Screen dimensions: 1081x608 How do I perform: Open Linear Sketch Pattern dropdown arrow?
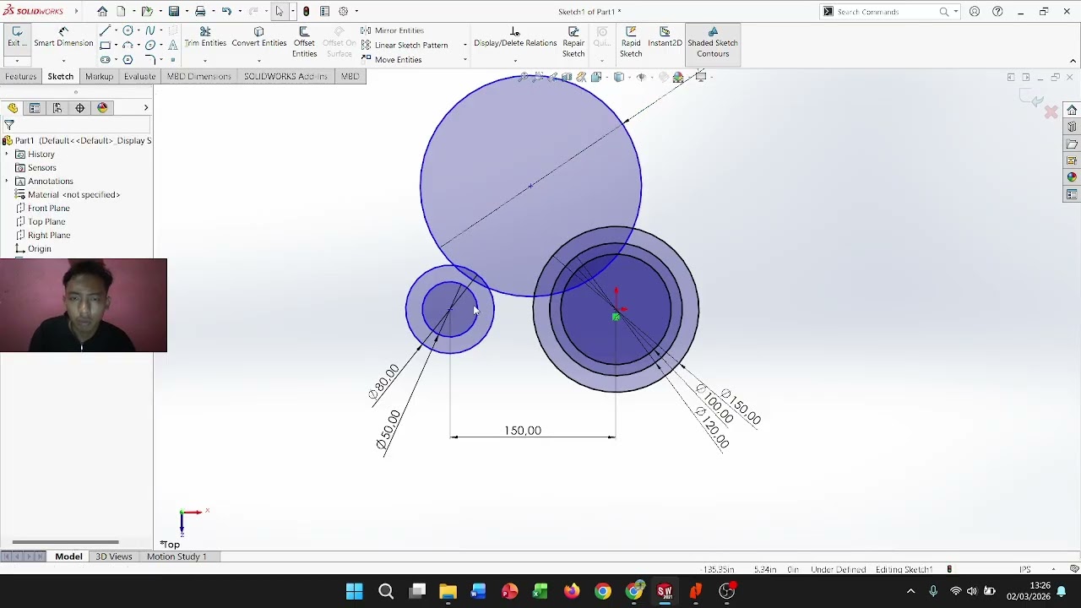pos(464,46)
